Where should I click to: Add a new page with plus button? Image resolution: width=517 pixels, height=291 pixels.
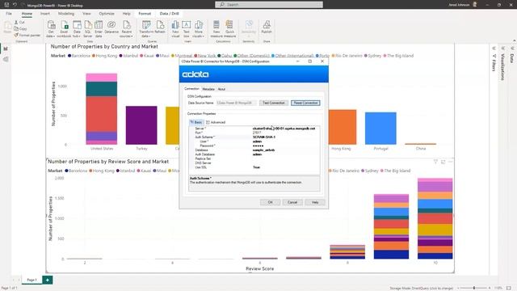(x=48, y=280)
